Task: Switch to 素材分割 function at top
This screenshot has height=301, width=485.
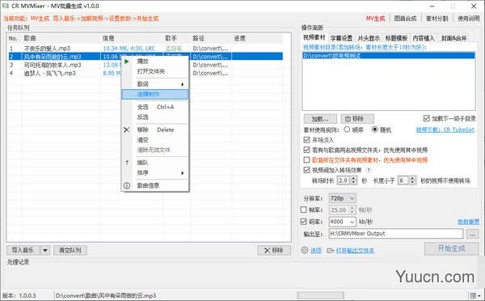Action: point(436,19)
